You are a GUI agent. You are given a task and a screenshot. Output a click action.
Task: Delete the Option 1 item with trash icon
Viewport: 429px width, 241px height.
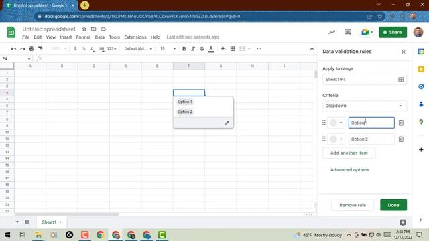(x=401, y=123)
